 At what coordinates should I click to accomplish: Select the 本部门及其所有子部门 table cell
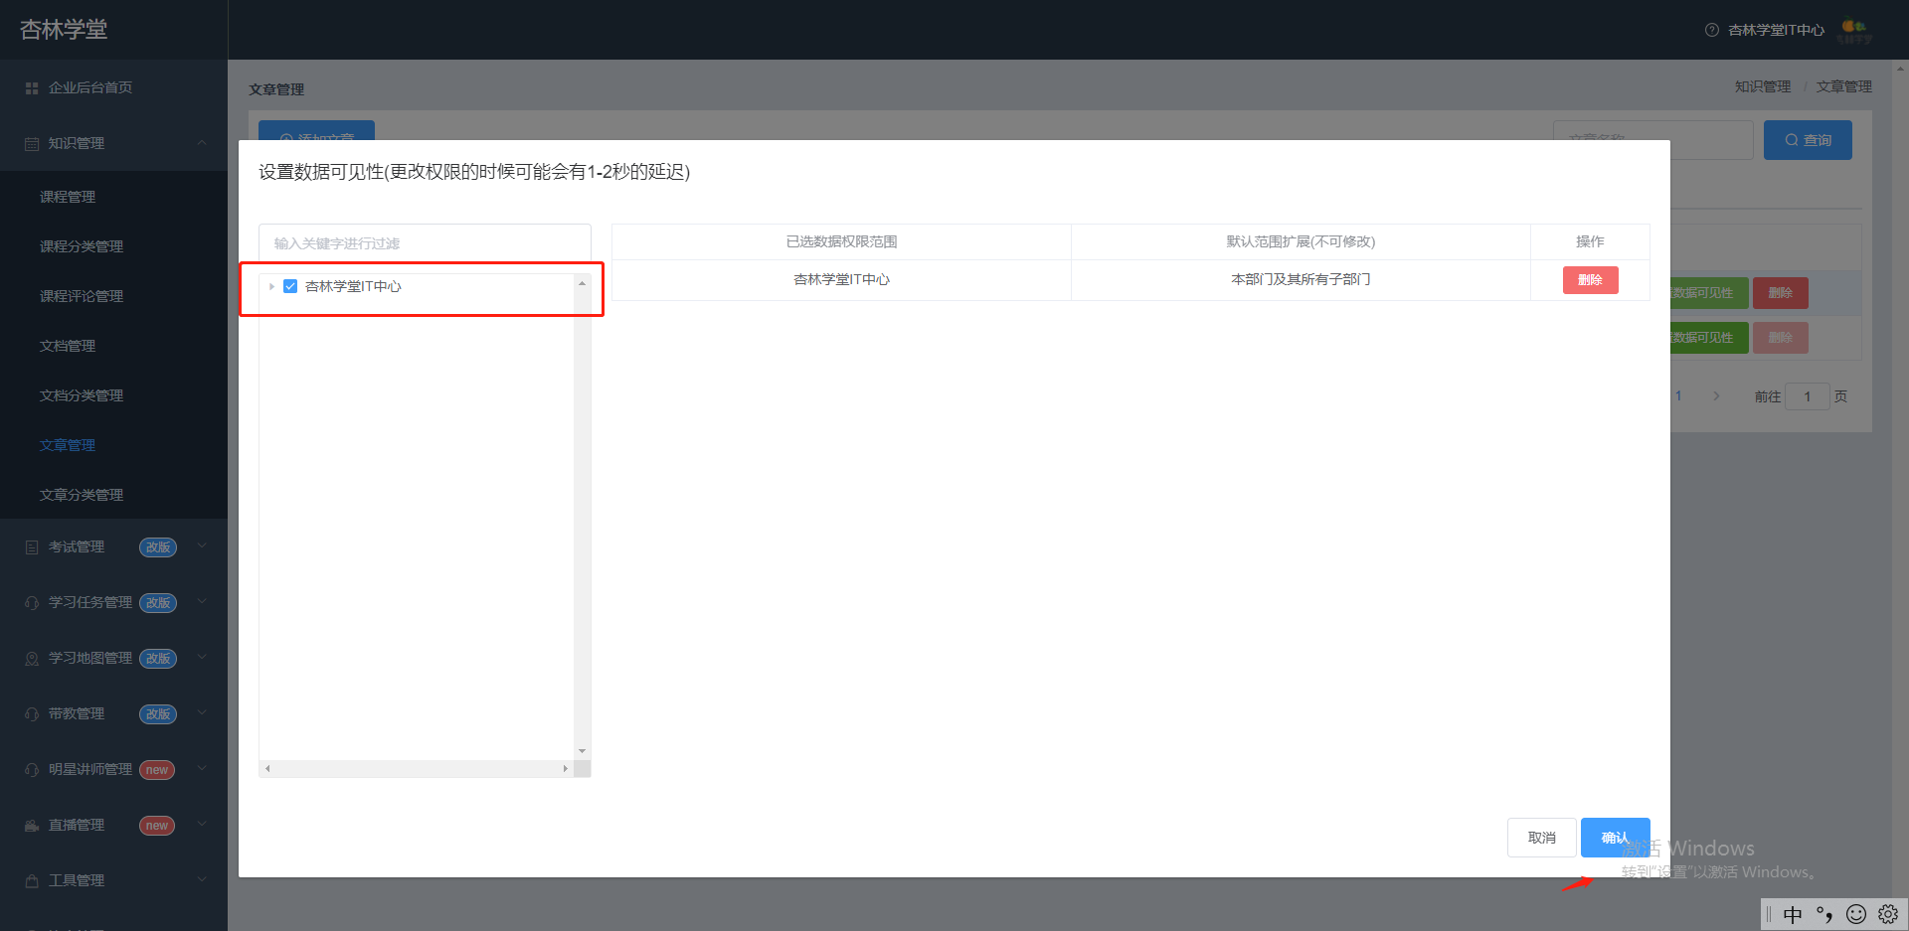(1301, 280)
